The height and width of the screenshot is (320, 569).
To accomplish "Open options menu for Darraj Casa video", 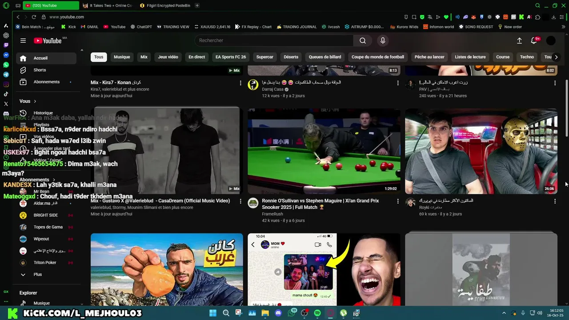I will pyautogui.click(x=398, y=83).
